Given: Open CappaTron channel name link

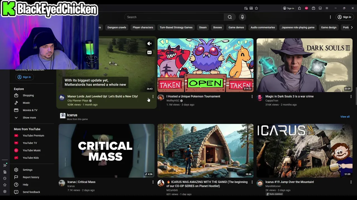Looking at the screenshot, I should coord(272,101).
